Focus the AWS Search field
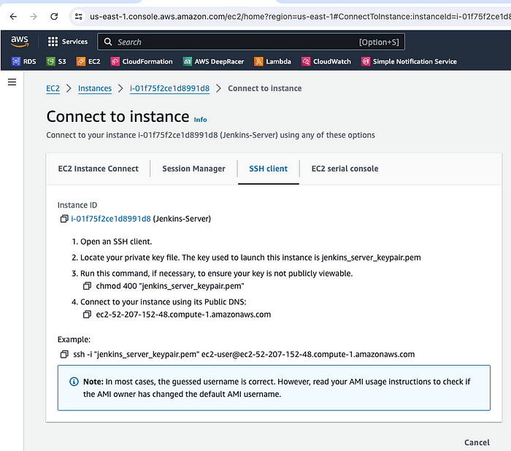Screen dimensions: 511x451 point(251,42)
